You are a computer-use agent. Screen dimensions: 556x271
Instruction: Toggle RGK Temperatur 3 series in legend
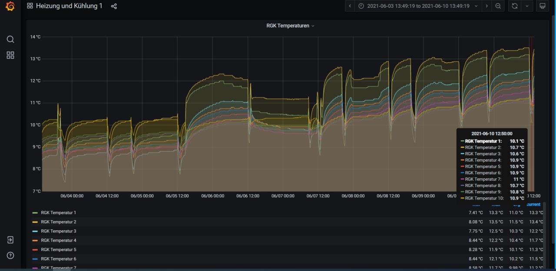[58, 231]
